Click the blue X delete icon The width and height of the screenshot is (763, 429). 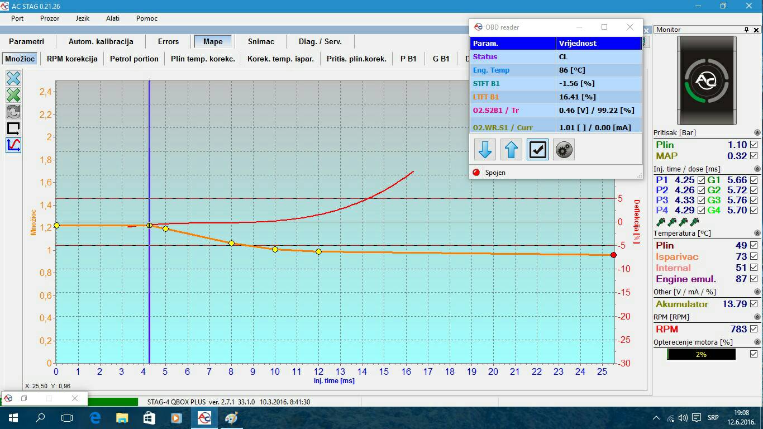point(13,78)
